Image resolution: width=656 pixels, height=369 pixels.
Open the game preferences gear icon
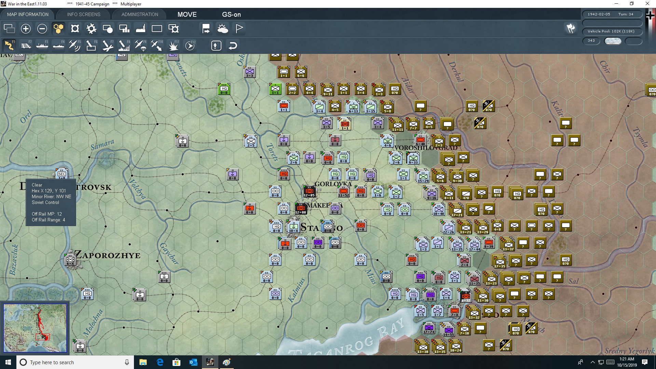91,29
